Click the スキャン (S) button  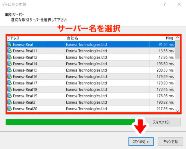162,122
